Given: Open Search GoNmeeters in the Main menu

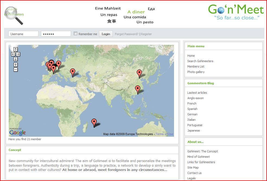Looking at the screenshot, I should tap(200, 61).
